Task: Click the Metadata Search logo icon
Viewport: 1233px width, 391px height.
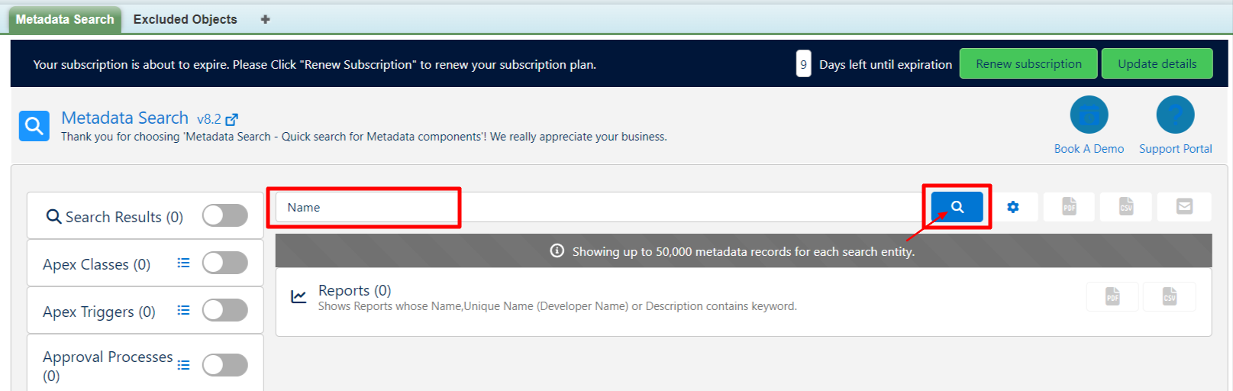Action: point(34,126)
